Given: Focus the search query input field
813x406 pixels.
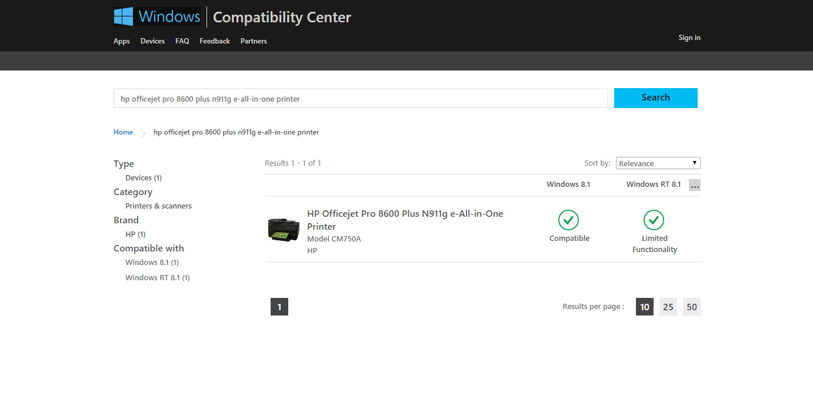Looking at the screenshot, I should [361, 99].
